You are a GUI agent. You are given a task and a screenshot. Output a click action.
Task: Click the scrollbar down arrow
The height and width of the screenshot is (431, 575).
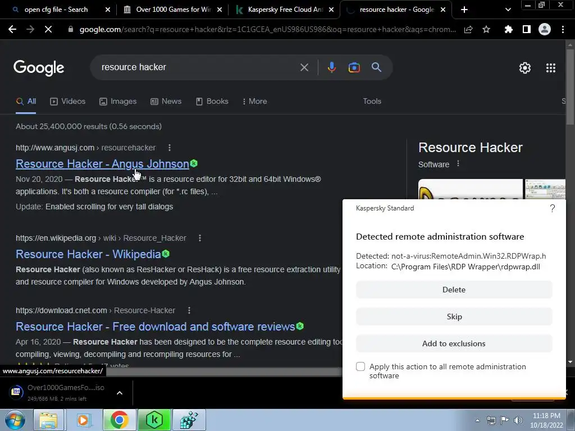[571, 362]
